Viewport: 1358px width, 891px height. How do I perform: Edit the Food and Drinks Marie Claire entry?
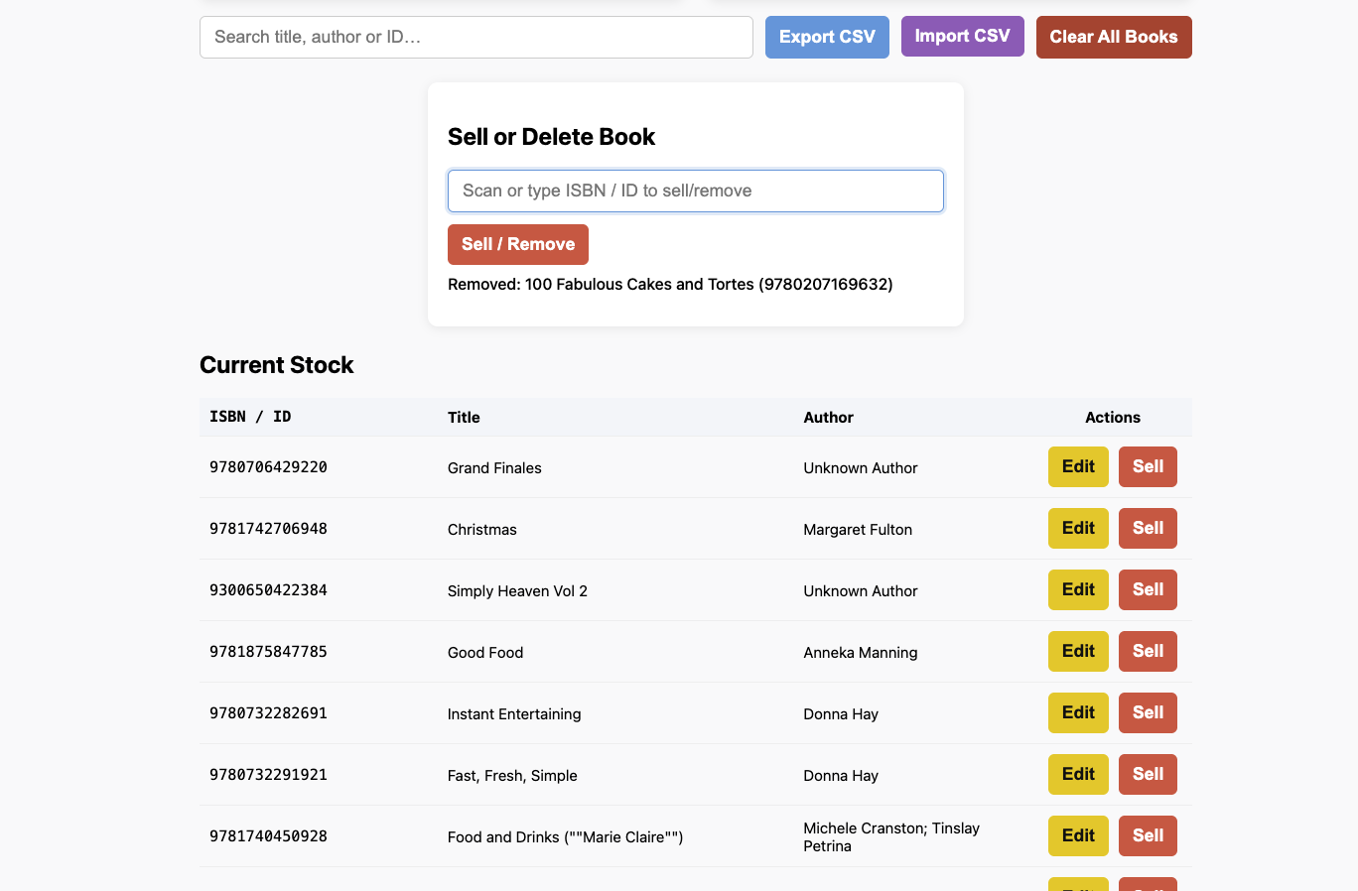coord(1078,835)
